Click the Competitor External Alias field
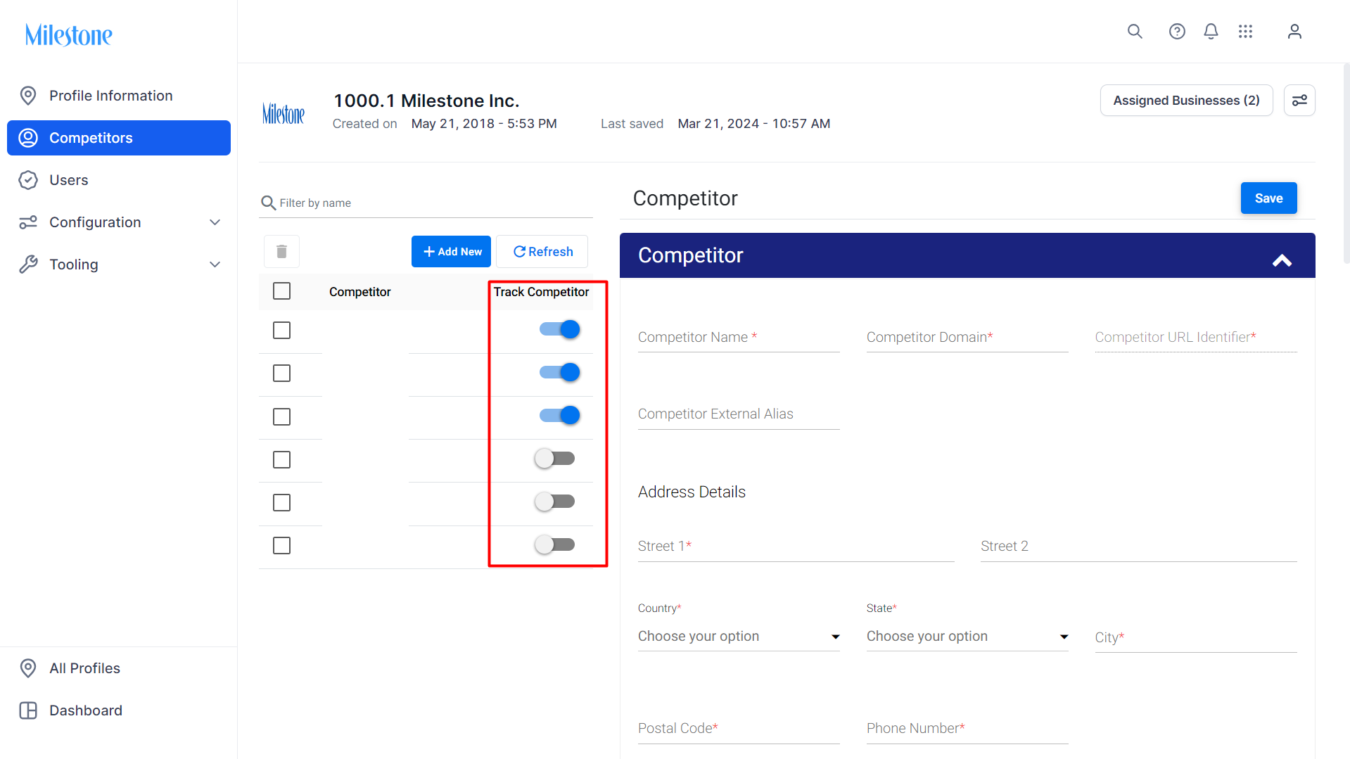 pyautogui.click(x=739, y=414)
